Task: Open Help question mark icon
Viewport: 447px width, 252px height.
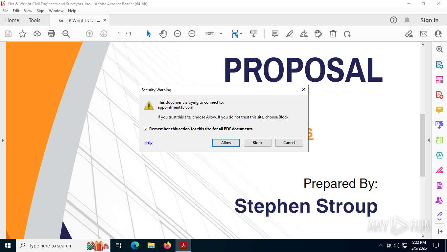Action: tap(393, 20)
